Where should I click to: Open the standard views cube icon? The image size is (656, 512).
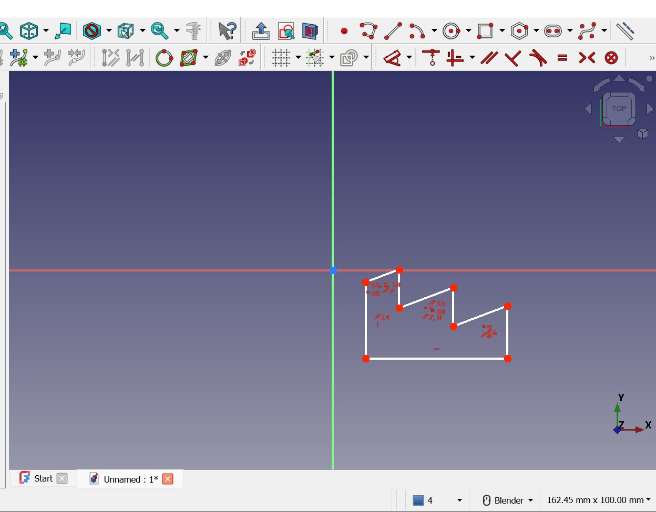pos(29,31)
